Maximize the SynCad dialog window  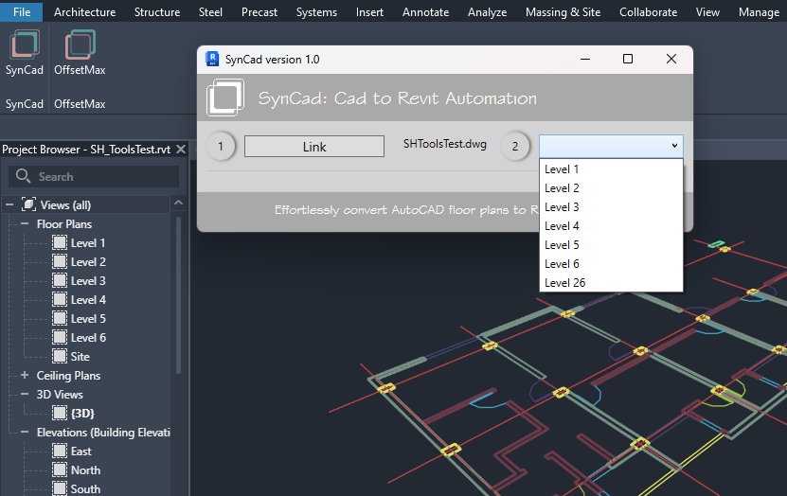tap(627, 59)
